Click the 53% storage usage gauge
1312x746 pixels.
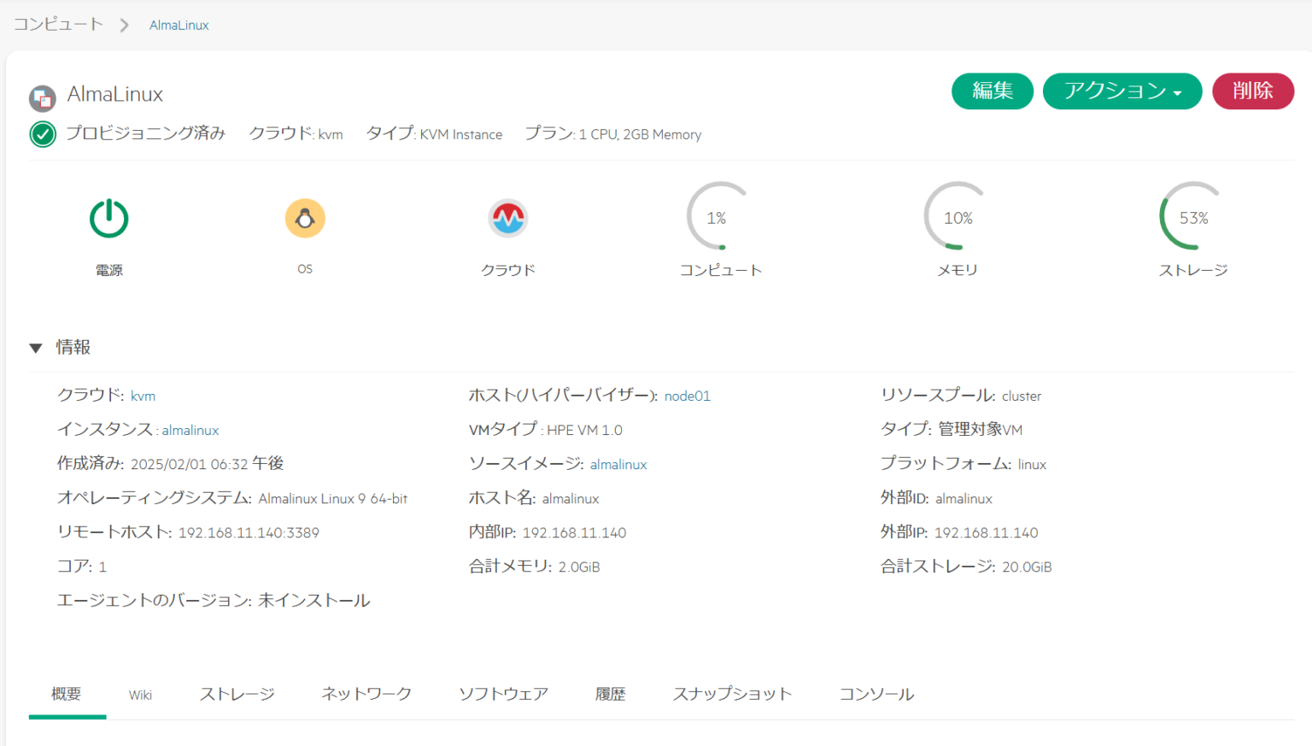(1193, 217)
